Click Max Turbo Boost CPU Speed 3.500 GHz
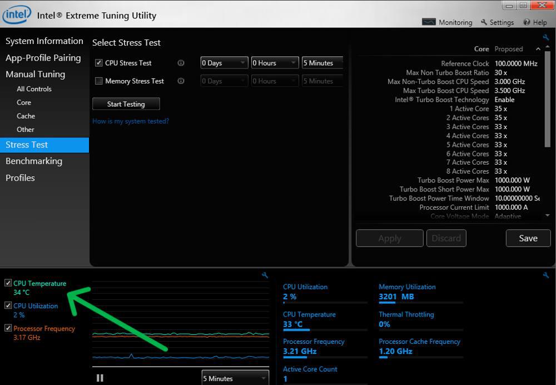The width and height of the screenshot is (556, 385). coord(509,91)
